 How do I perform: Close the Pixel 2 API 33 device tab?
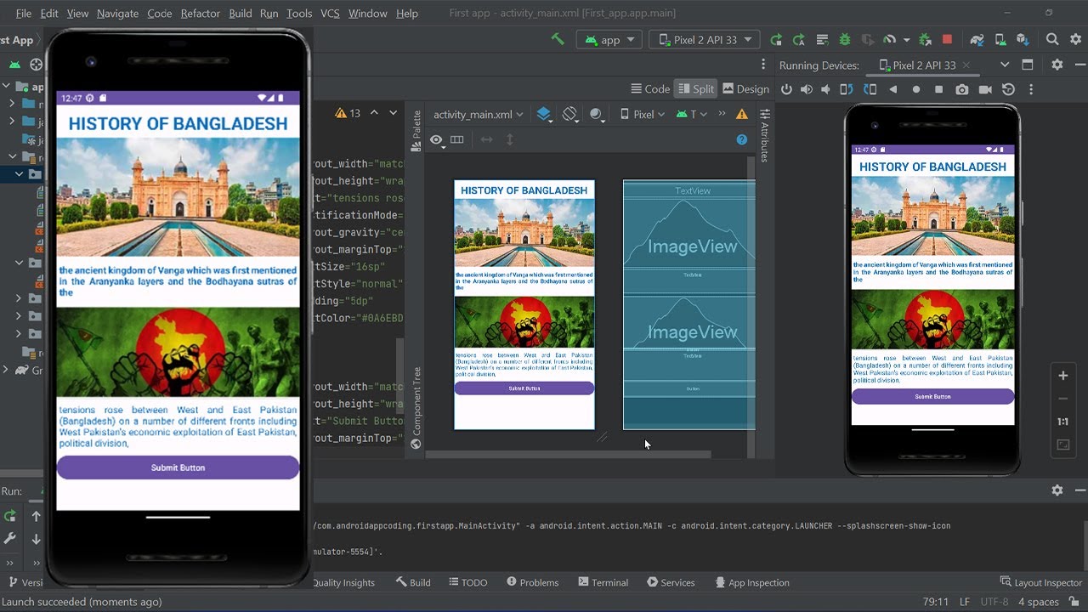click(x=966, y=65)
